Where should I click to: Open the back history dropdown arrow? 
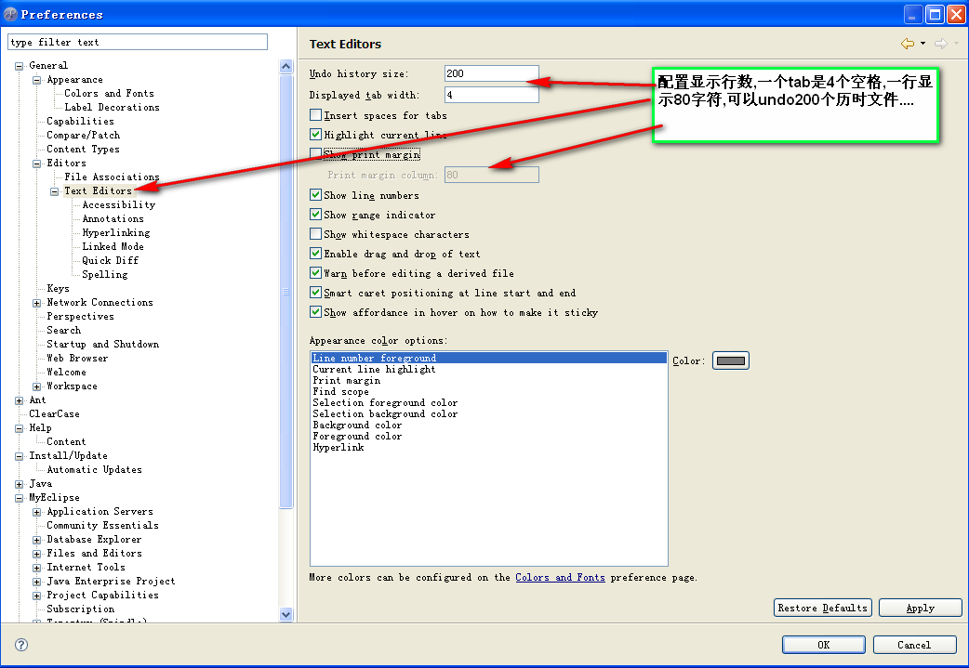(x=923, y=44)
